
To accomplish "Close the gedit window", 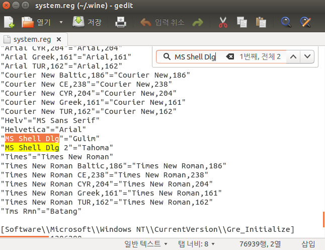I will [x=6, y=5].
